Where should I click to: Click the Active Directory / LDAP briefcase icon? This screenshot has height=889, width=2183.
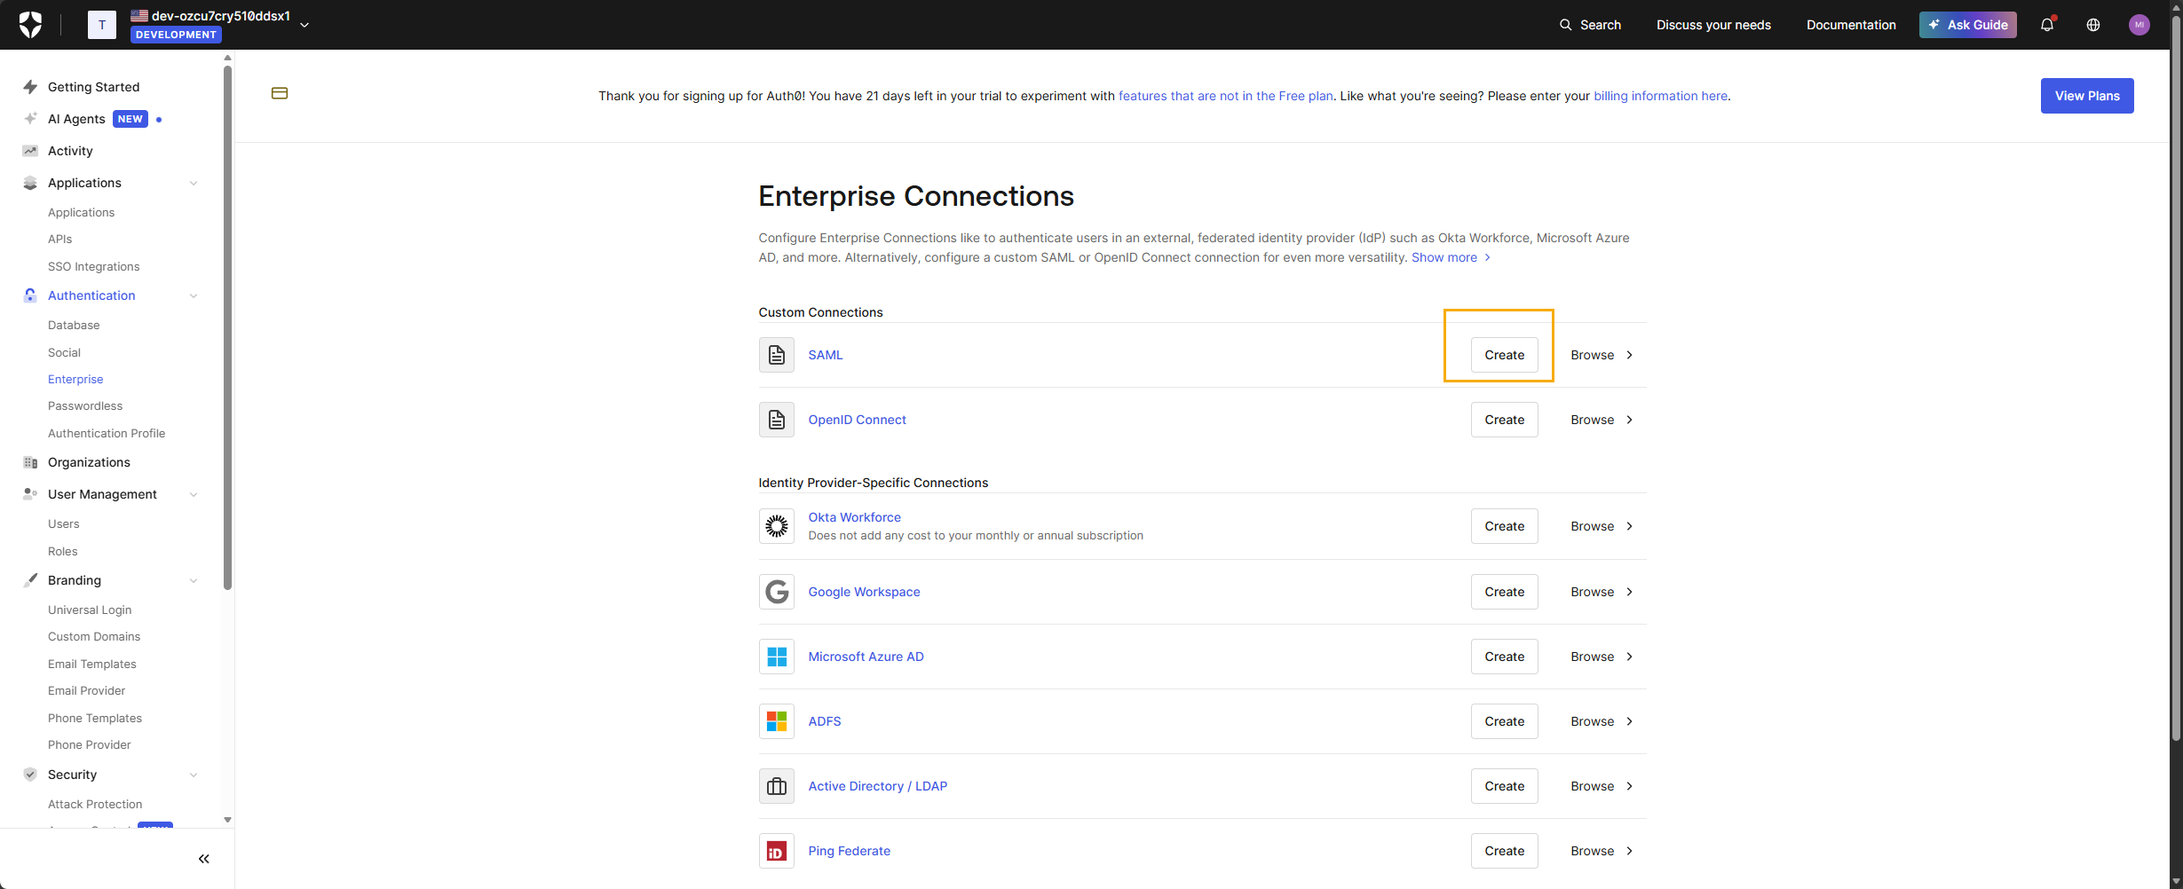point(776,785)
